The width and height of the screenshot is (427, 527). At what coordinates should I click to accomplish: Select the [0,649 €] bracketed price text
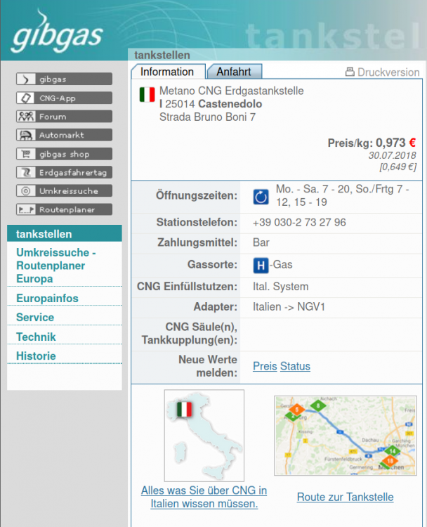(398, 167)
